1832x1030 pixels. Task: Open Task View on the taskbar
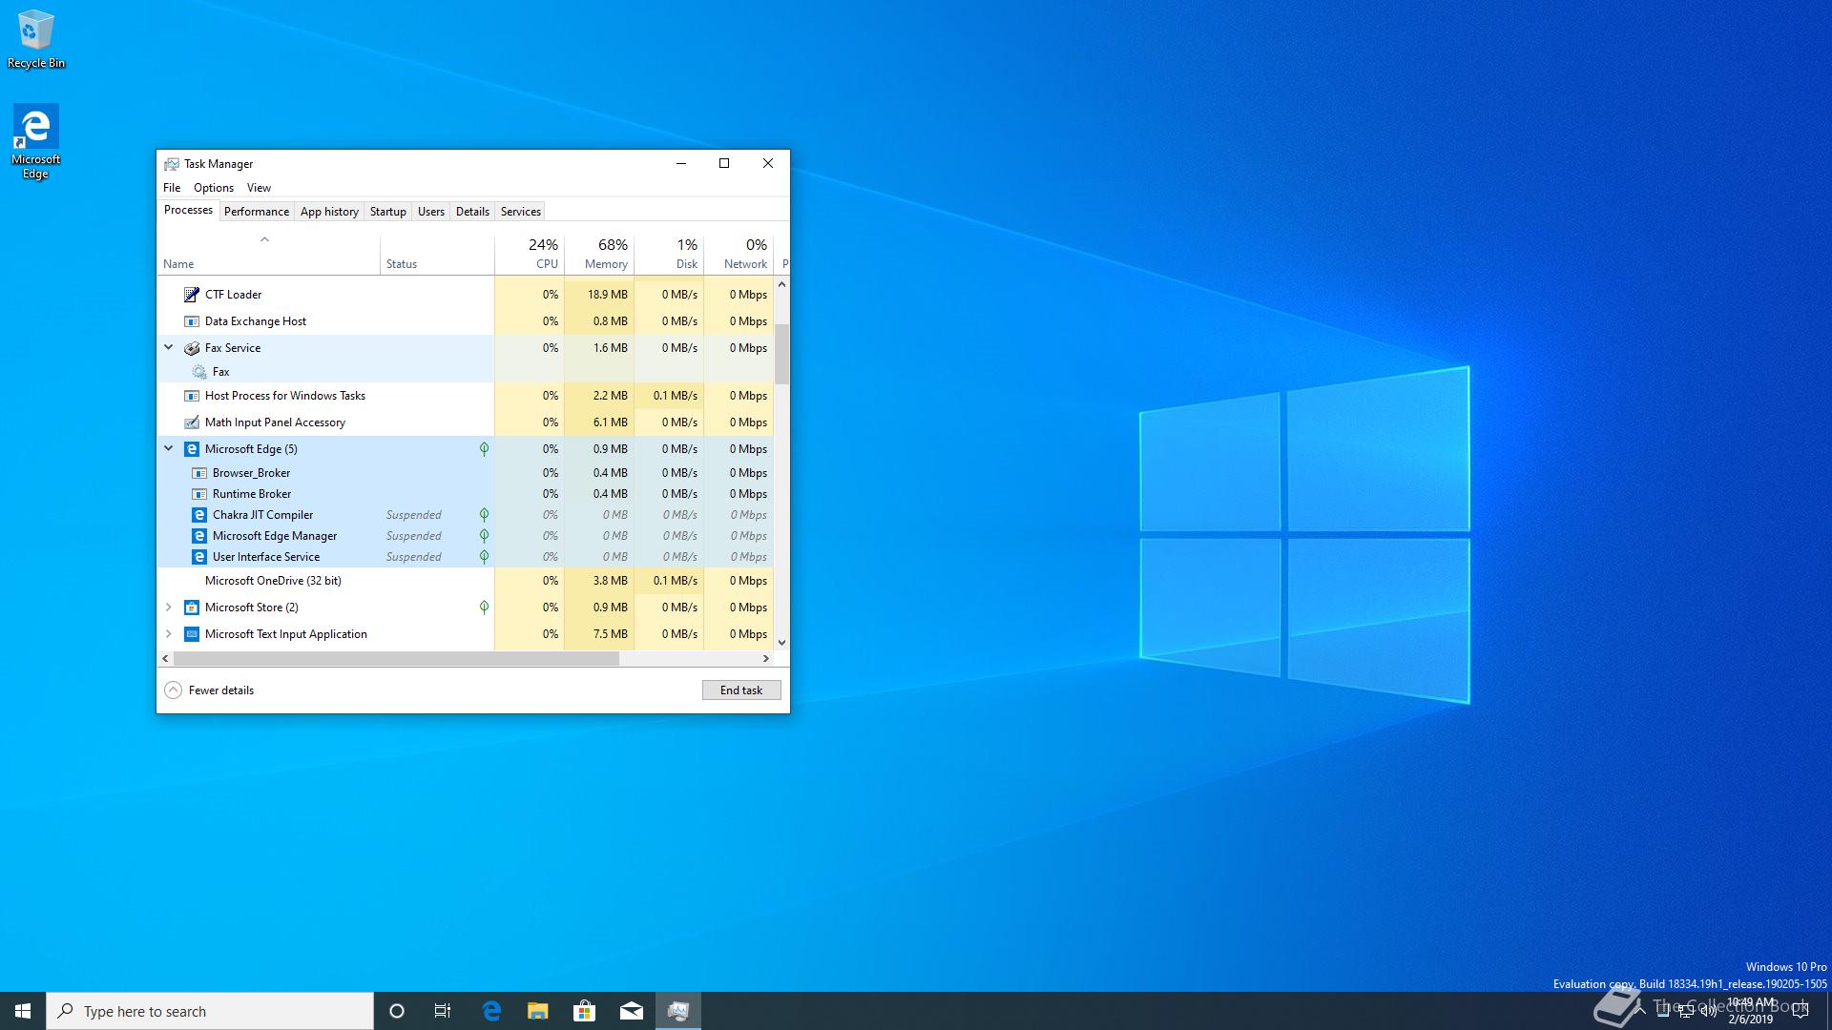tap(443, 1011)
